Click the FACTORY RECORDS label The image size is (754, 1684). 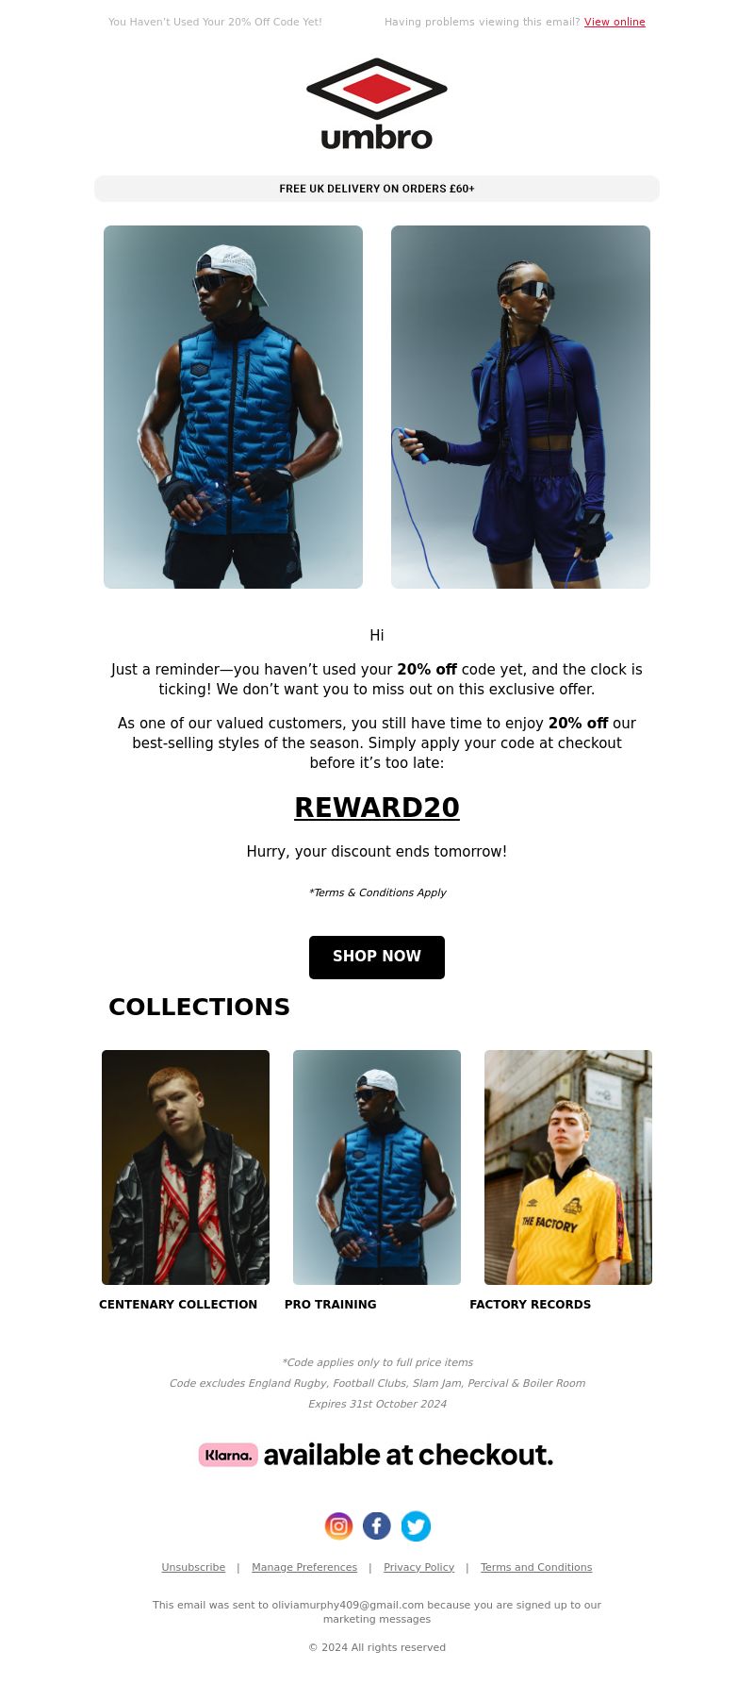point(531,1305)
